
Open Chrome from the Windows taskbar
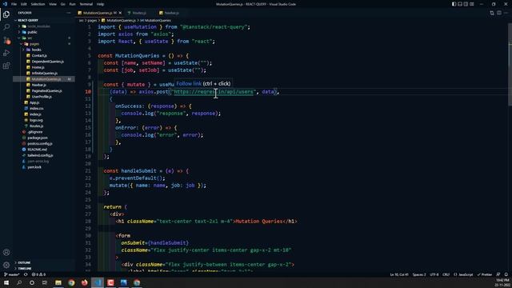click(x=71, y=282)
